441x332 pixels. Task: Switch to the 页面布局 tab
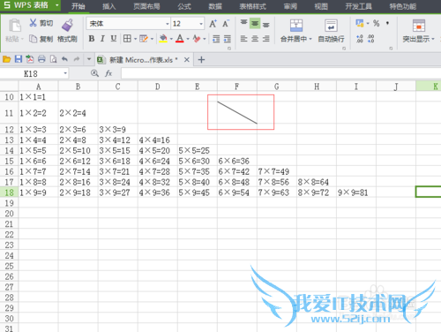pyautogui.click(x=146, y=6)
